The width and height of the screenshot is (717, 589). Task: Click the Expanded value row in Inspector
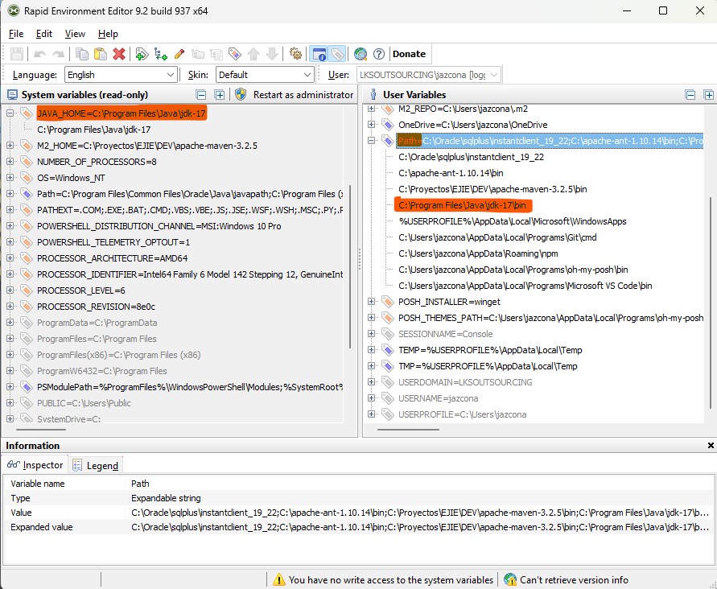(x=359, y=527)
